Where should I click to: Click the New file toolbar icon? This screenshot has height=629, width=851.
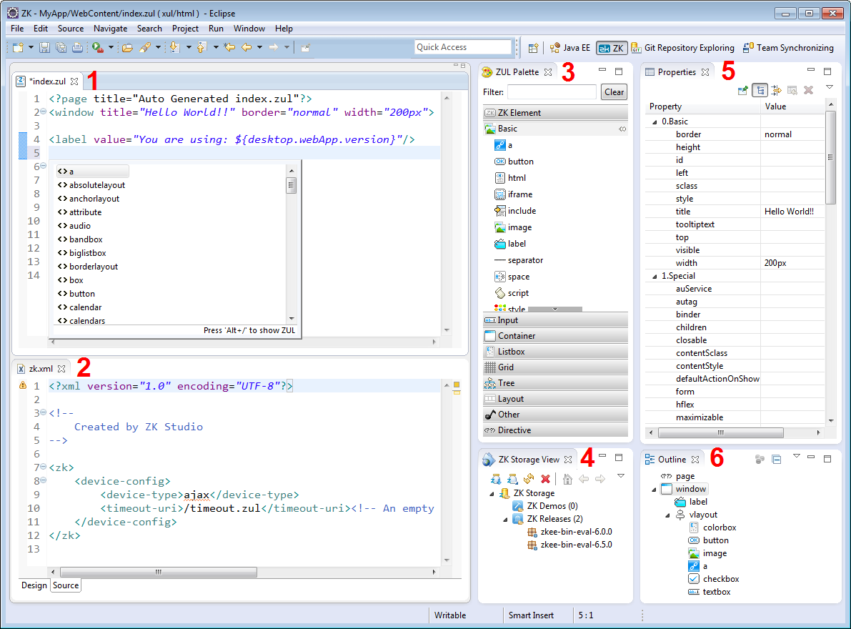tap(18, 48)
